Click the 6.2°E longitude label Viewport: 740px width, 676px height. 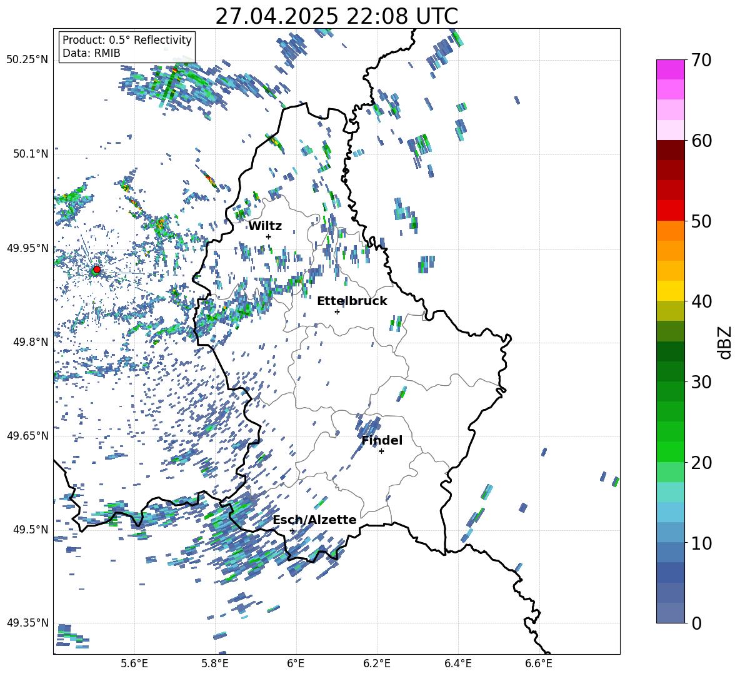(377, 663)
